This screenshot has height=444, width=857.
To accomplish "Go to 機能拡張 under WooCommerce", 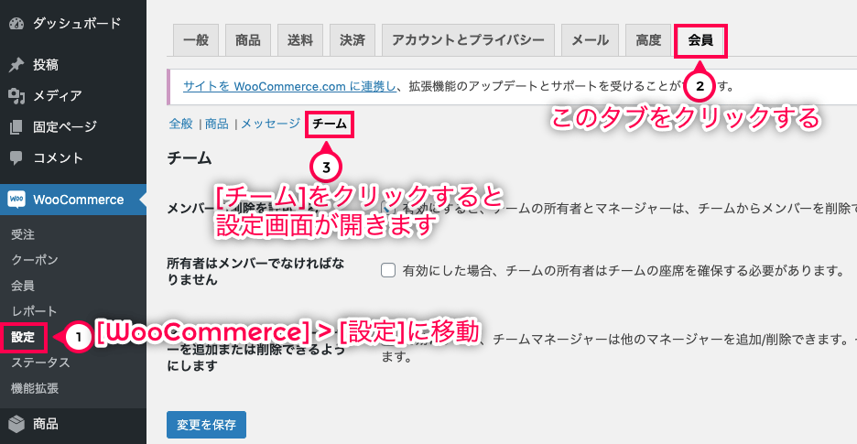I will point(35,388).
